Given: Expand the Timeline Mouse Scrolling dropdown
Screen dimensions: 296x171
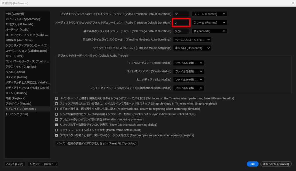Looking at the screenshot, I should tap(192, 48).
